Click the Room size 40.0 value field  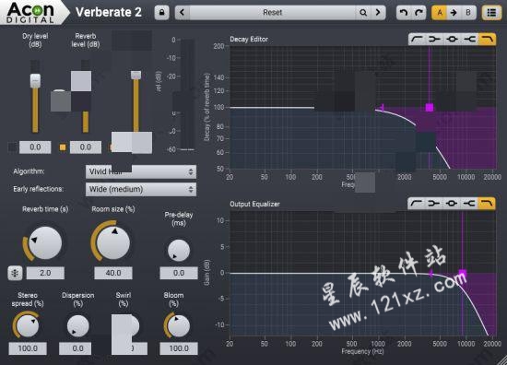pos(113,273)
